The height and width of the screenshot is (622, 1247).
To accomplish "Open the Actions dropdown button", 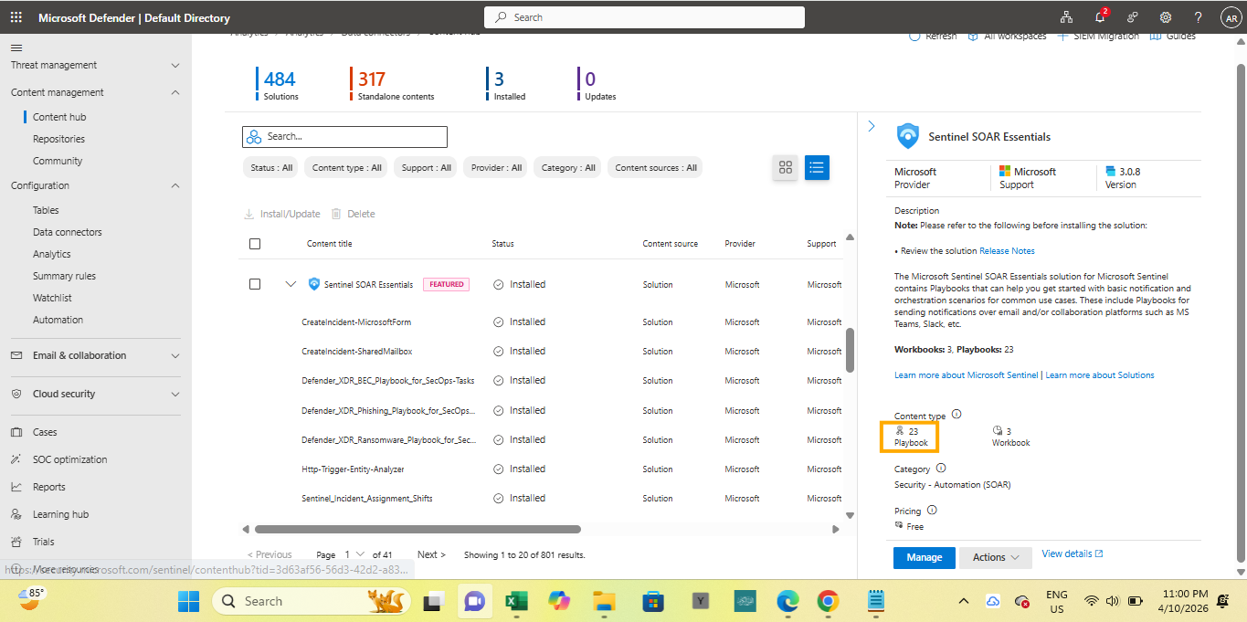I will 995,557.
